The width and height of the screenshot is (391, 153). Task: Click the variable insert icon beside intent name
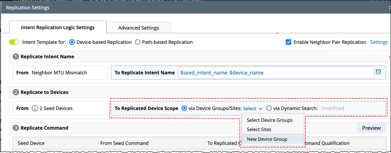(378, 72)
